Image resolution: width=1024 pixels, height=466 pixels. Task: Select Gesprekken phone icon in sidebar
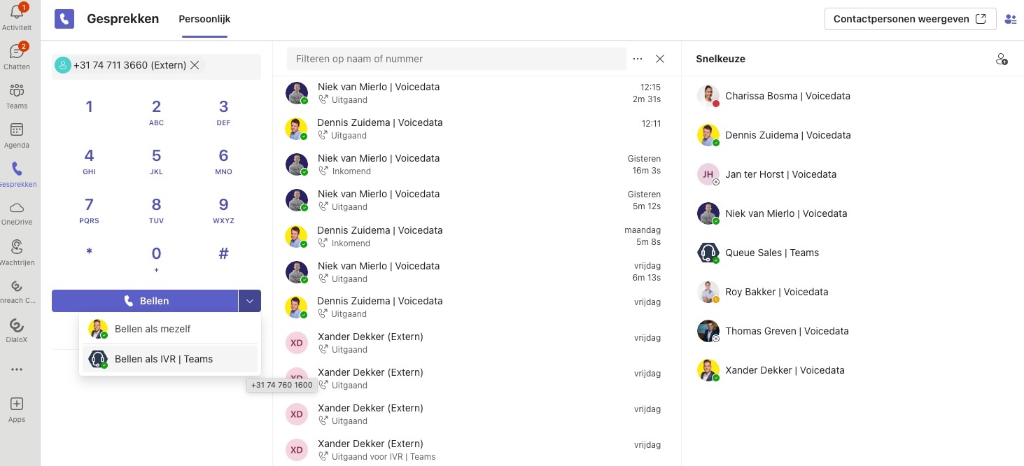click(x=17, y=169)
